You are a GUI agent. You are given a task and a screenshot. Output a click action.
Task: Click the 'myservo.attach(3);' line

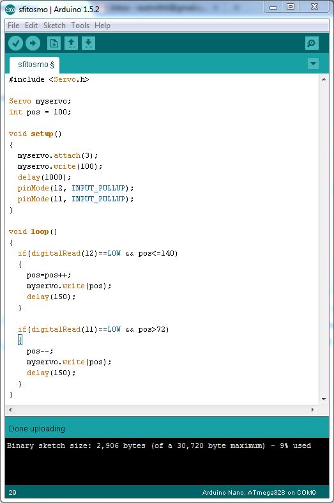pyautogui.click(x=57, y=155)
